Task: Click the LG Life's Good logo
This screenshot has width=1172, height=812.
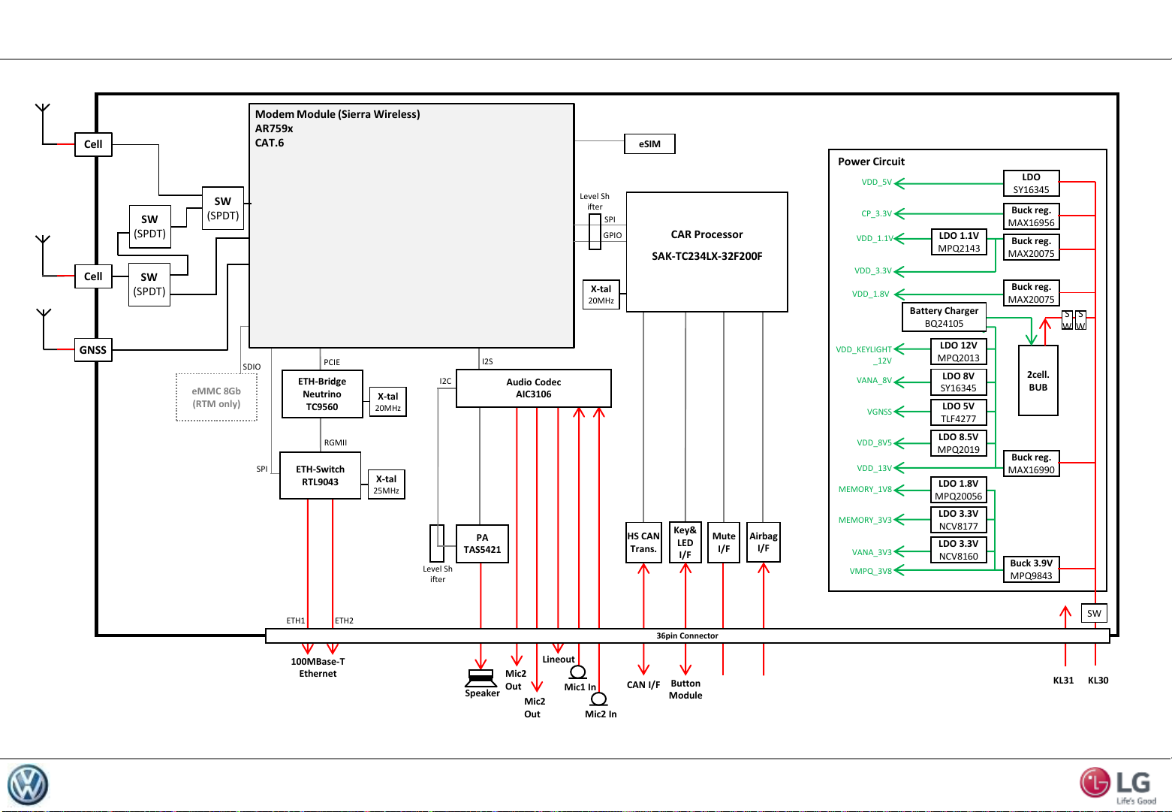Action: (1117, 786)
